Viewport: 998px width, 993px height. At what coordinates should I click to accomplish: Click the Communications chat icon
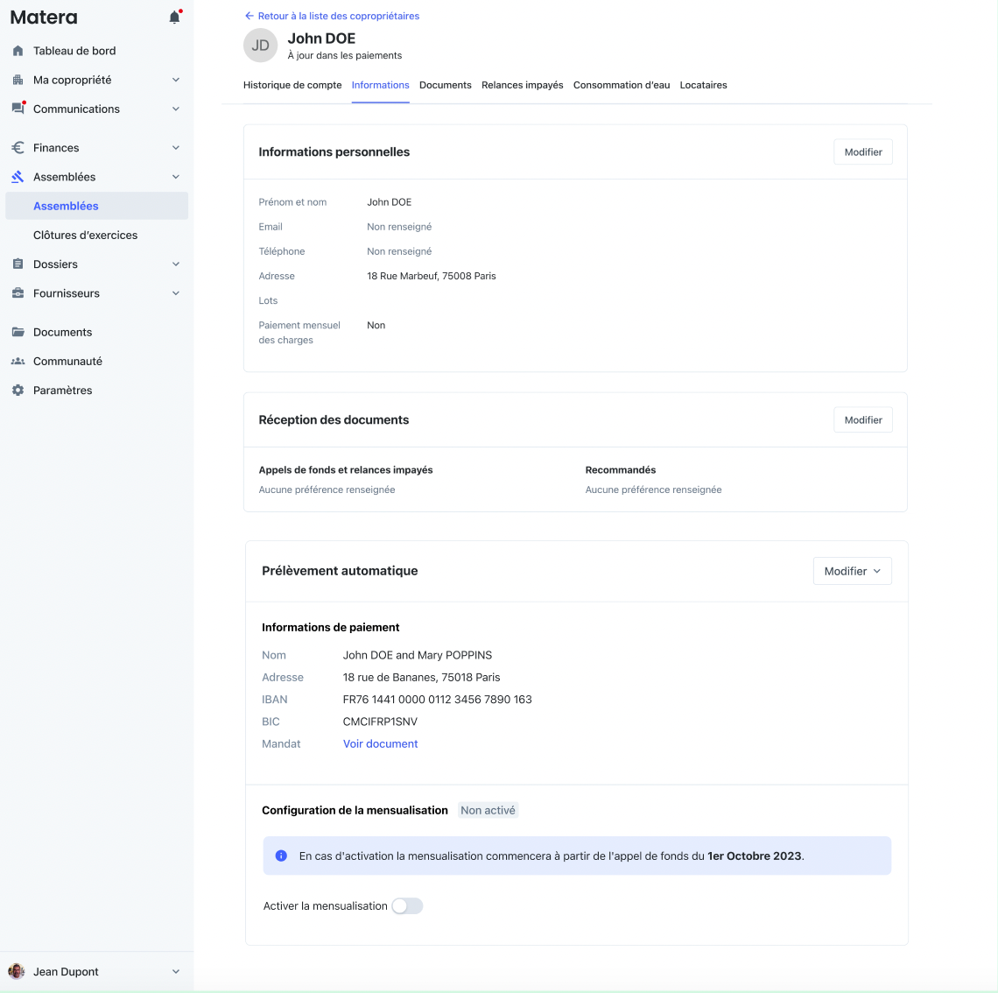click(18, 109)
